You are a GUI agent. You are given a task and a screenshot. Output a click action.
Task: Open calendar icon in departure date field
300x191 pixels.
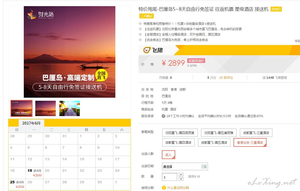click(204, 166)
